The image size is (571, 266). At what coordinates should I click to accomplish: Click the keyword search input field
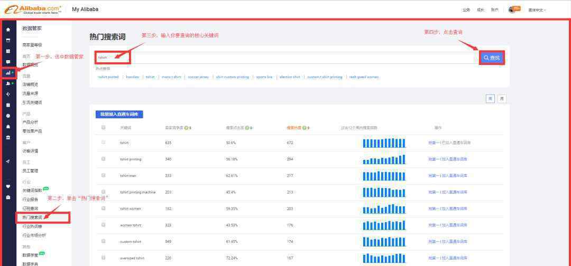point(296,58)
